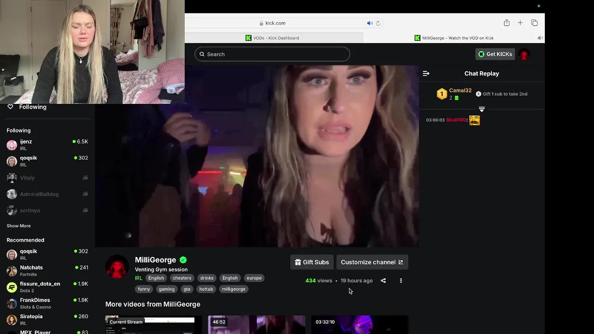
Task: Open Following heart link in sidebar
Action: click(27, 107)
